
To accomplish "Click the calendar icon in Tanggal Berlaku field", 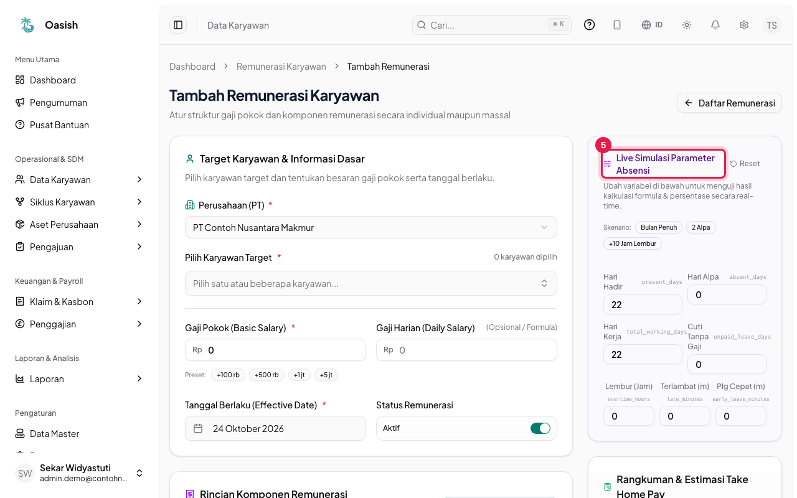I will [199, 428].
